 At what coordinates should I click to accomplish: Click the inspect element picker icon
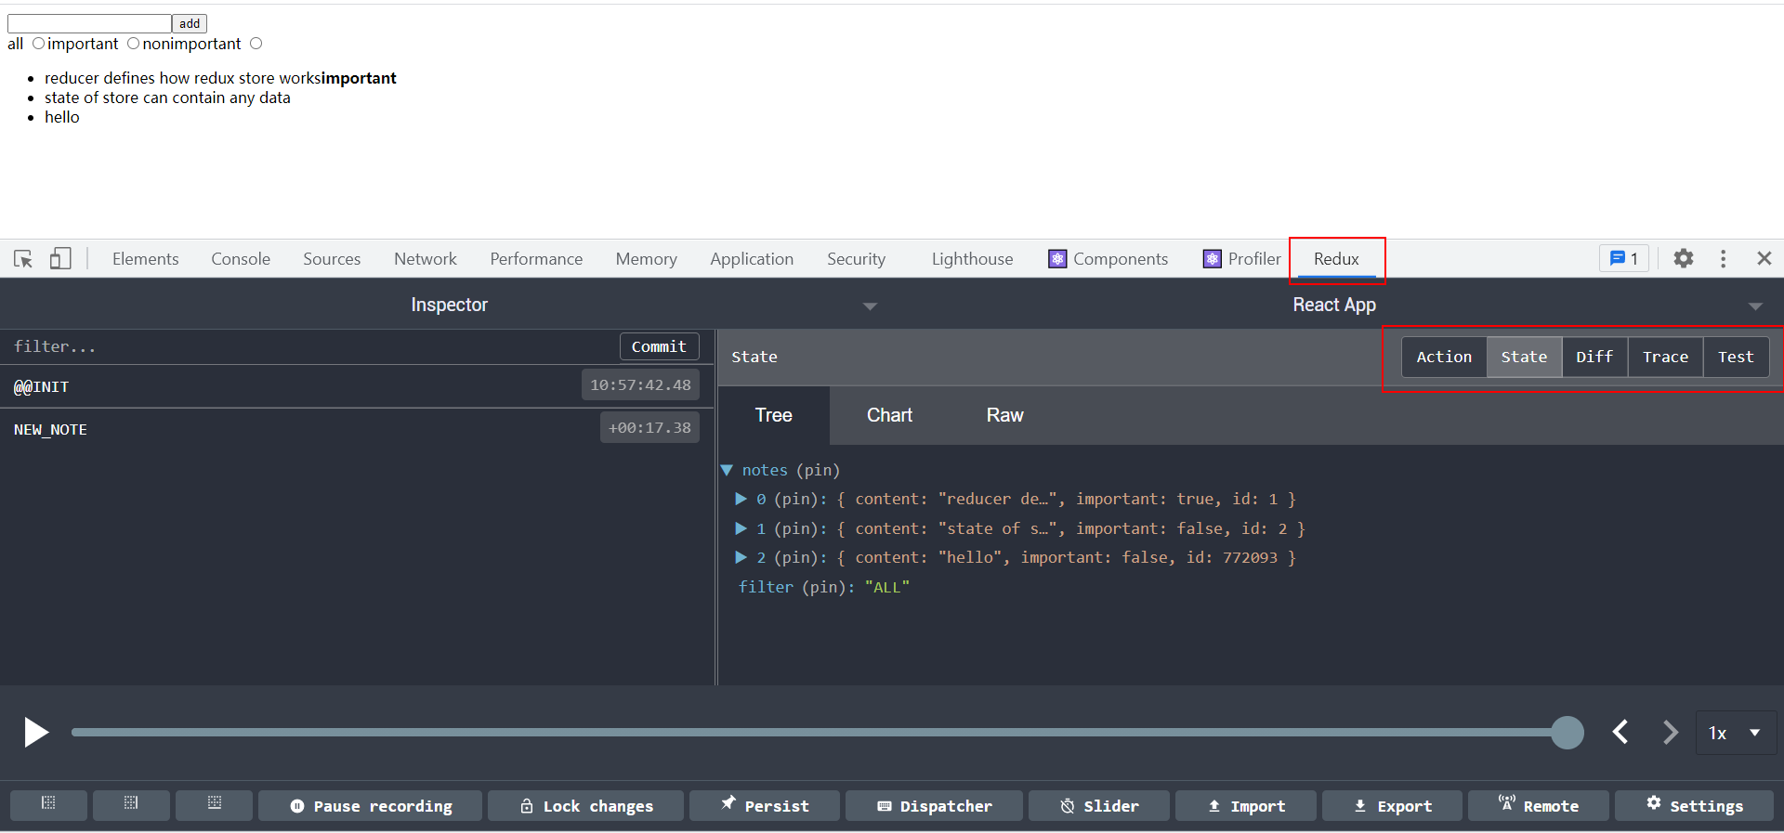tap(23, 259)
